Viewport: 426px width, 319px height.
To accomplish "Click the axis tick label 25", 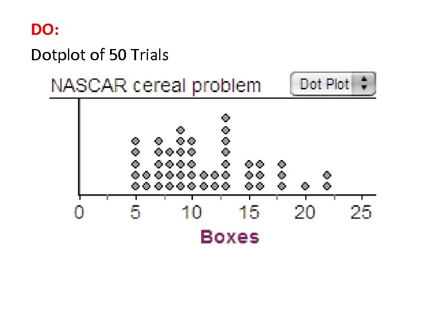I will coord(361,211).
